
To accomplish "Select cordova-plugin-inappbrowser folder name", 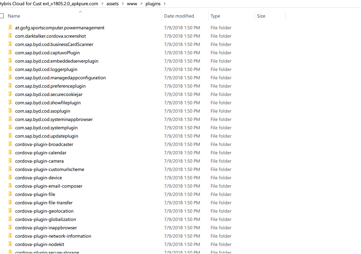I will pyautogui.click(x=46, y=228).
